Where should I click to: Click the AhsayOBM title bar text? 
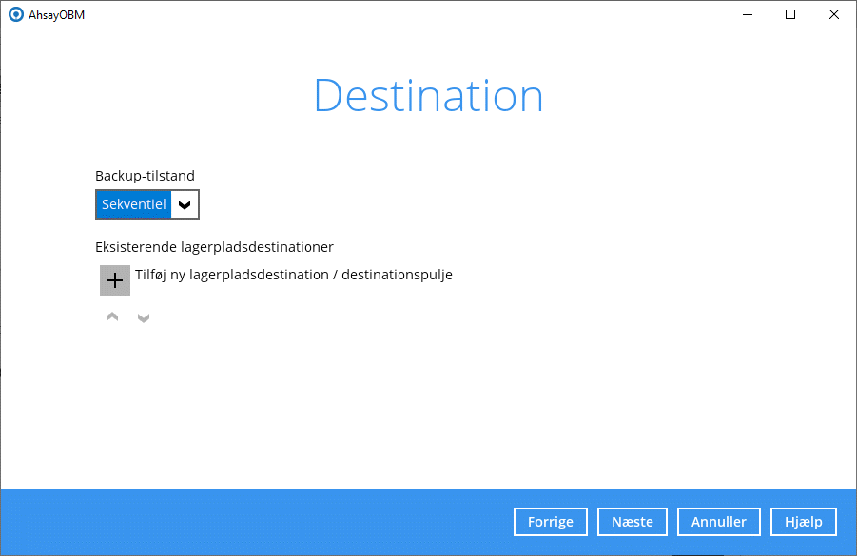(57, 14)
